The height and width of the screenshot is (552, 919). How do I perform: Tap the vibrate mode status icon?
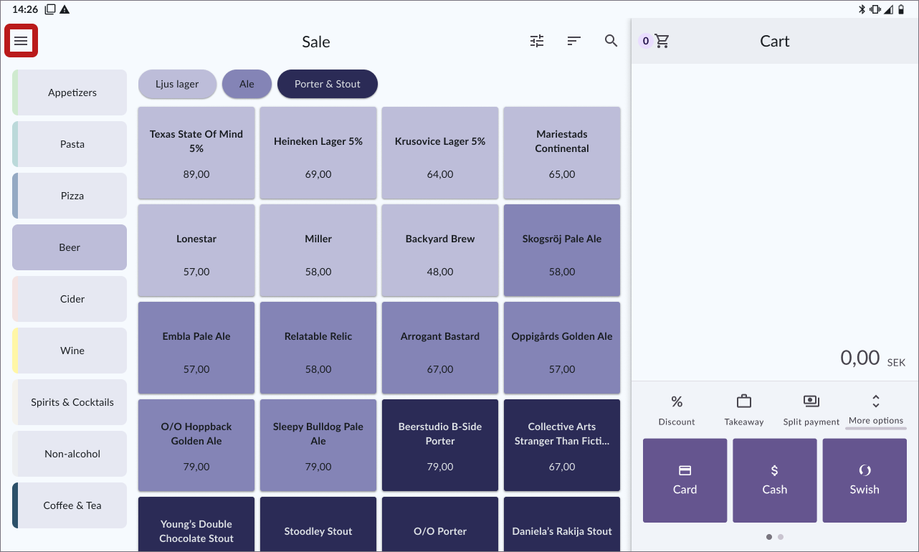[x=875, y=9]
